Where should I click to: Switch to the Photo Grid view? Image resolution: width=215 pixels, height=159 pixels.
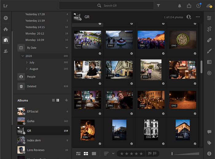[78, 153]
